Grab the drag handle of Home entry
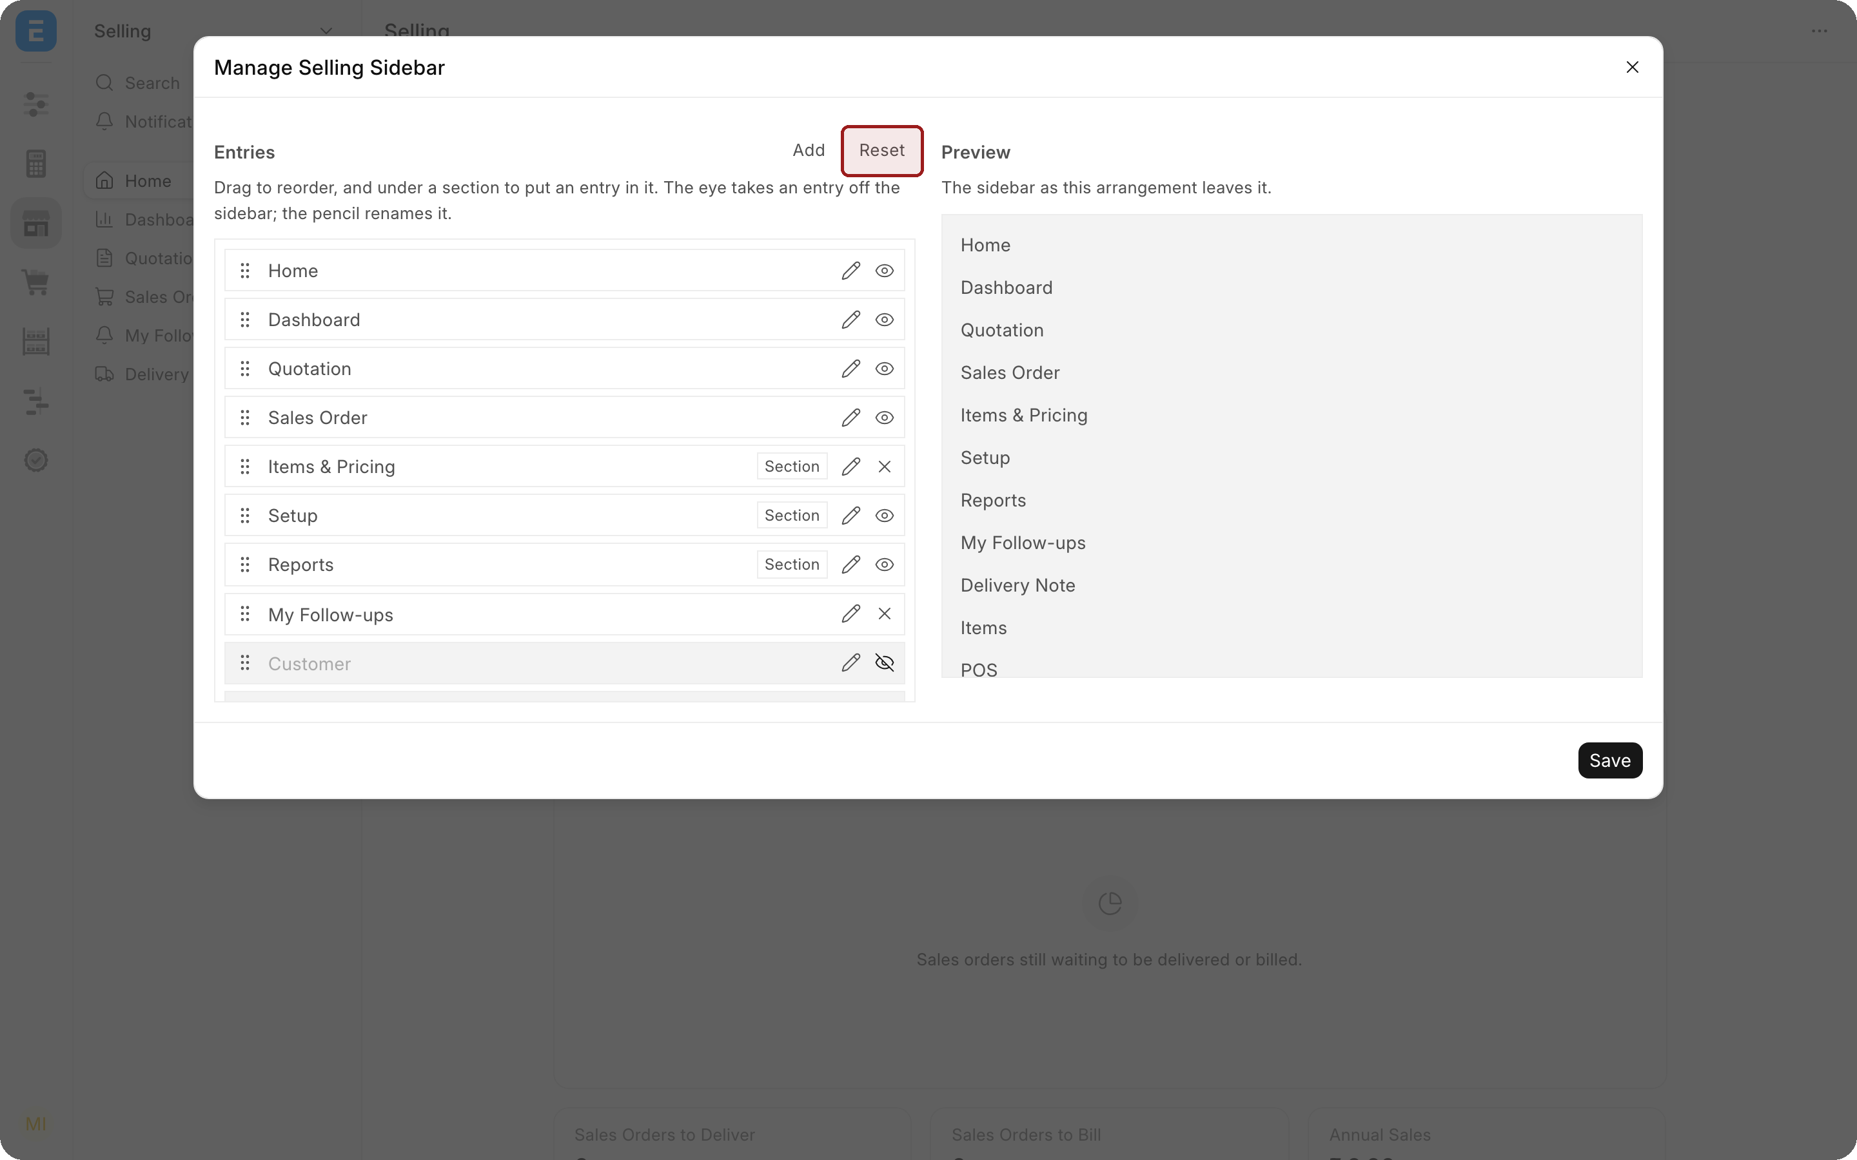 click(x=245, y=271)
